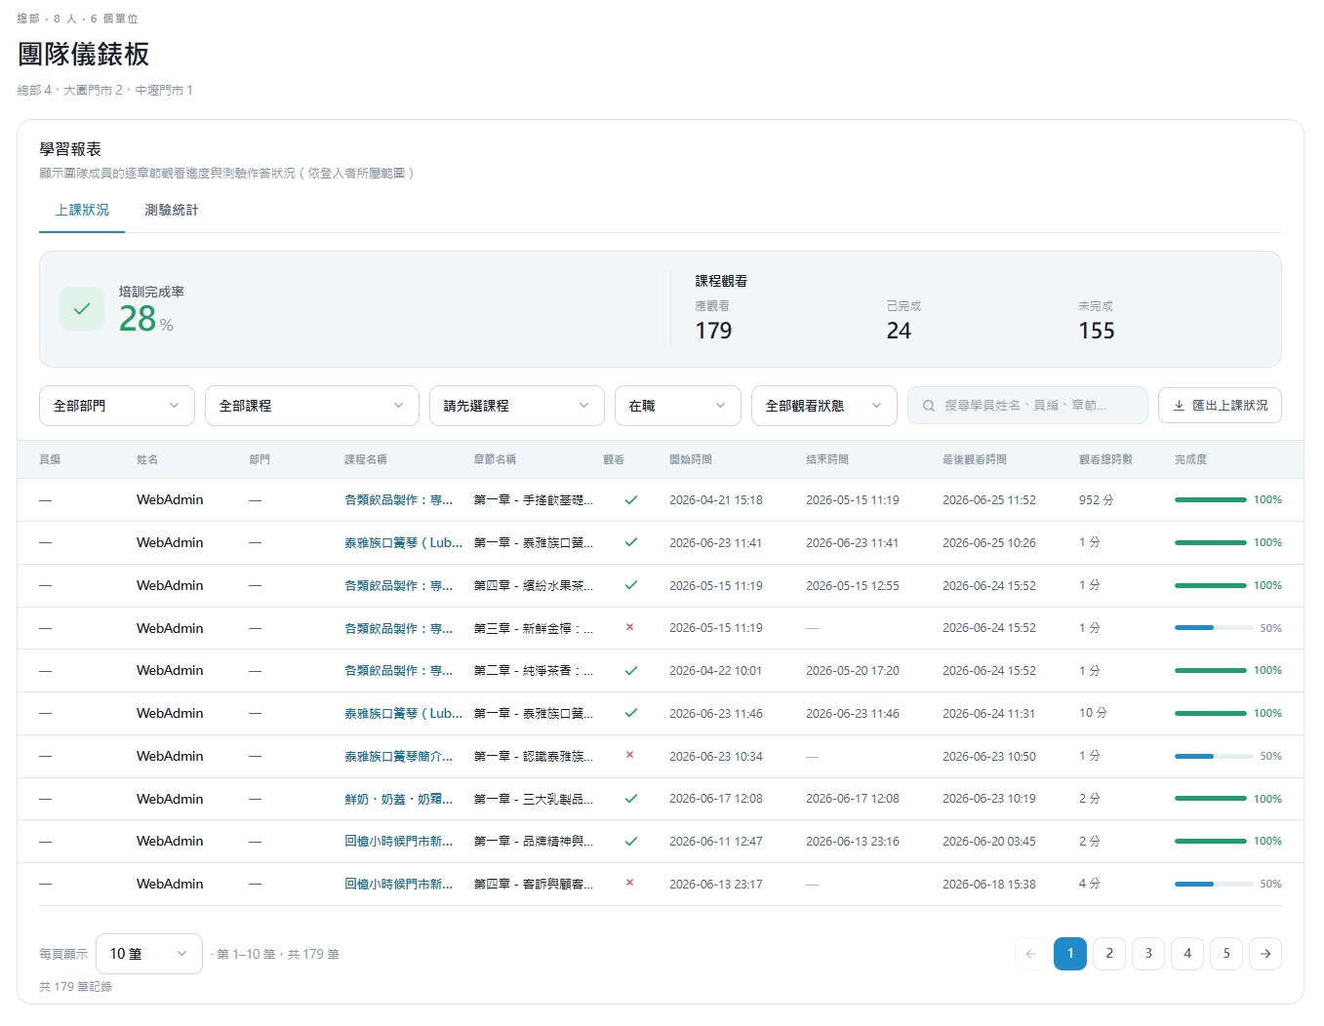The height and width of the screenshot is (1026, 1324).
Task: Click checkmark in 純淨茶香 chapter row
Action: 631,671
